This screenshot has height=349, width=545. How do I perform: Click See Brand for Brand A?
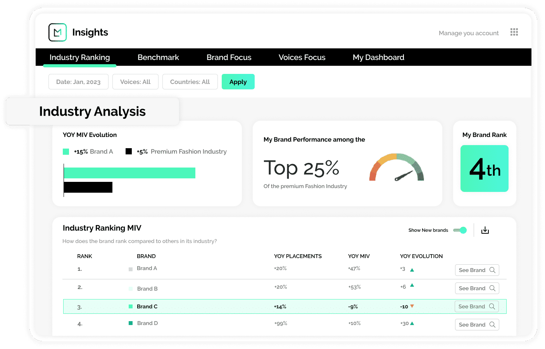477,270
